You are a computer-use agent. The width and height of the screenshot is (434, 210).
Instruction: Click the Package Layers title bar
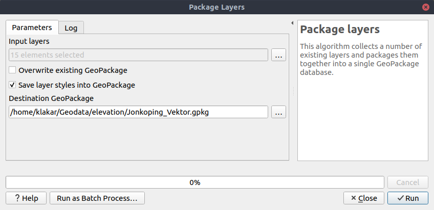[217, 7]
